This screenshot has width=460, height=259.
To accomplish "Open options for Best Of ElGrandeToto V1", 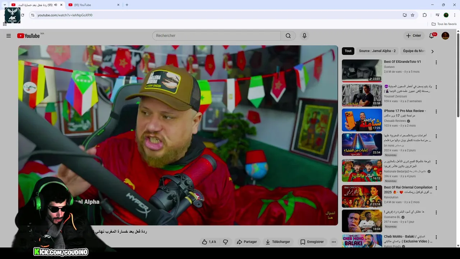I will [436, 62].
